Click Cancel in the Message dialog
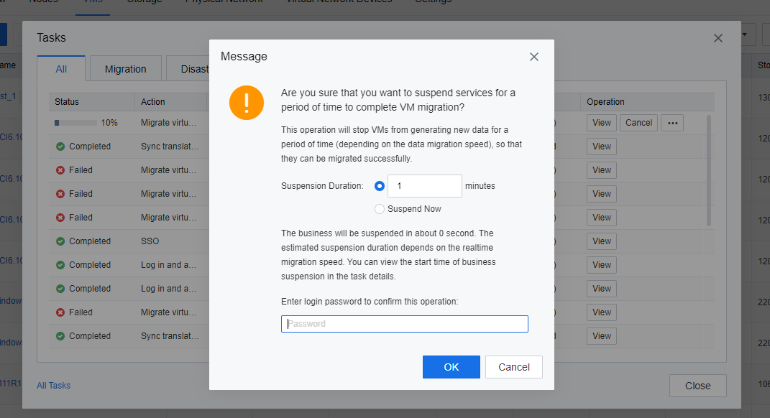Screen dimensions: 770x418 pyautogui.click(x=513, y=367)
